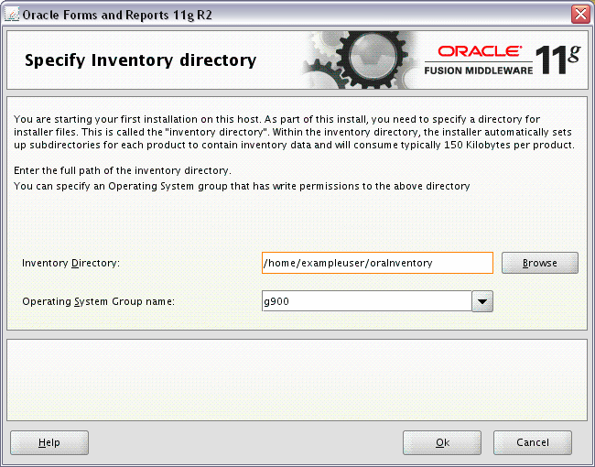Viewport: 595px width, 467px height.
Task: Click the Inventory Directory label
Action: pyautogui.click(x=70, y=263)
